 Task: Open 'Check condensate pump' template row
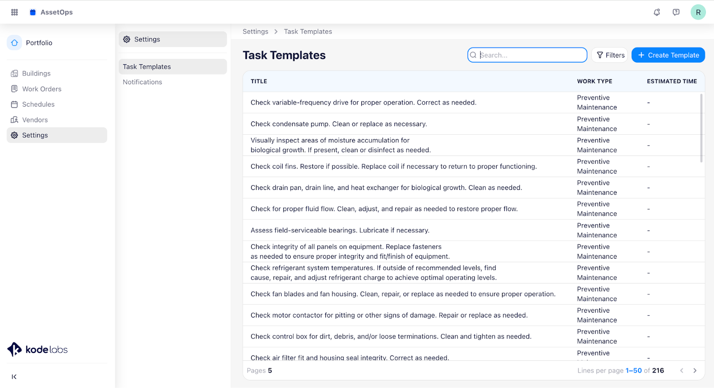[473, 124]
